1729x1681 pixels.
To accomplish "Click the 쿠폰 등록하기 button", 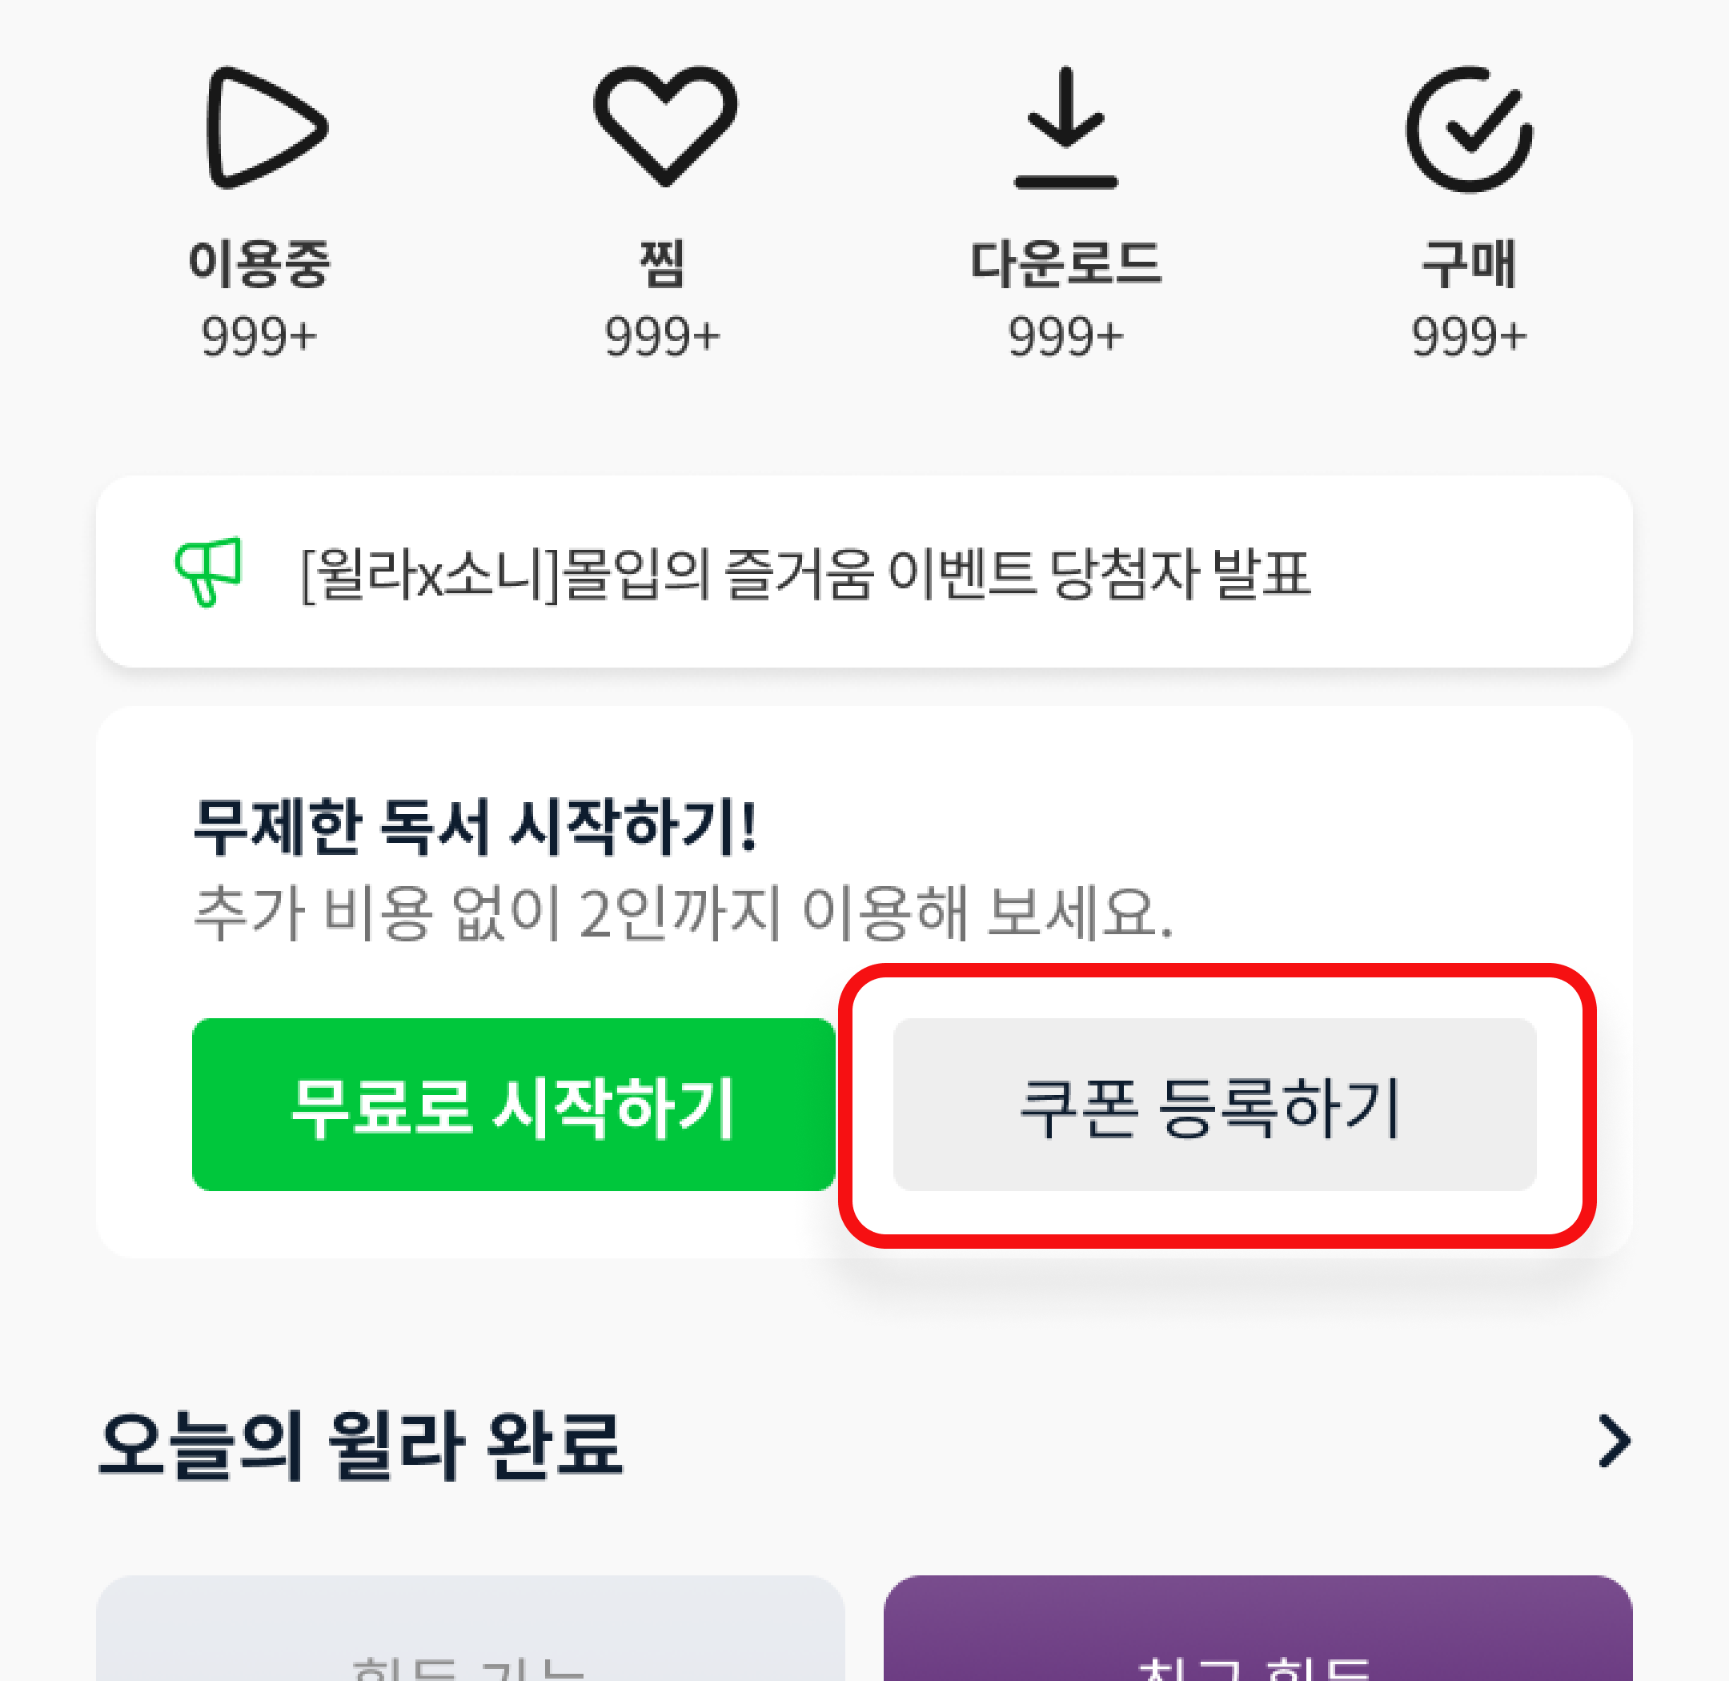I will pos(1214,1105).
